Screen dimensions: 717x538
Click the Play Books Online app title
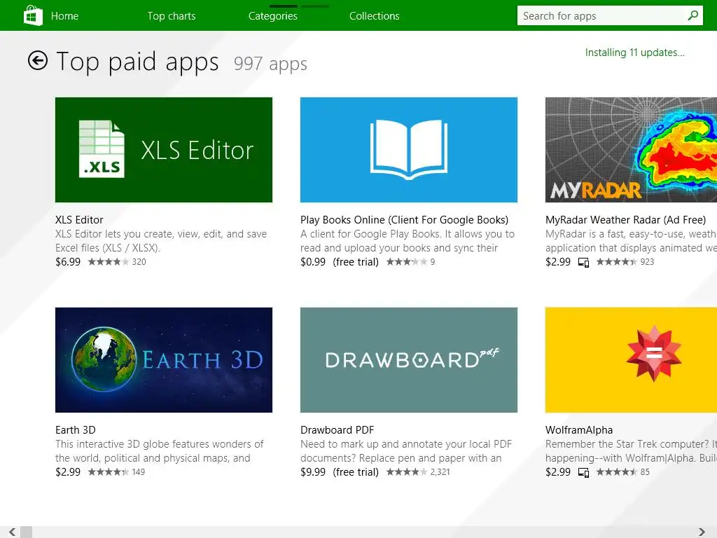click(x=404, y=219)
